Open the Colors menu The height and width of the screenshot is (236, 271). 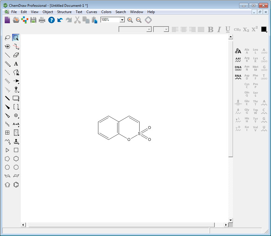pos(106,12)
